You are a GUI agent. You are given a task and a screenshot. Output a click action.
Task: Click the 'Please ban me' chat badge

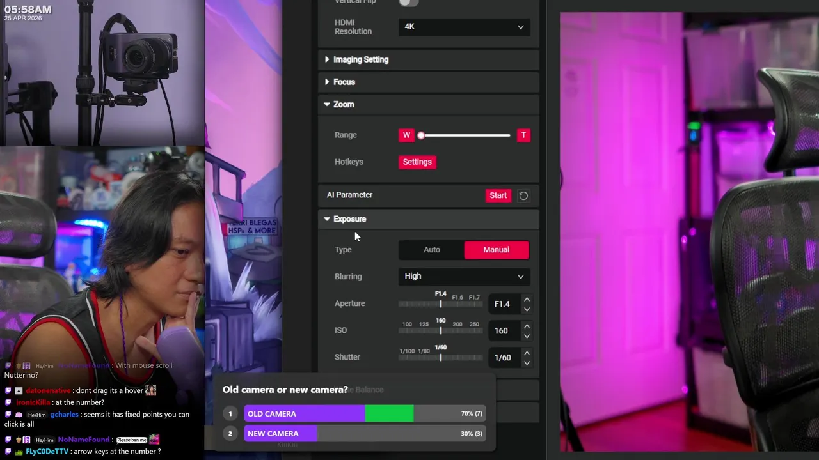coord(132,440)
